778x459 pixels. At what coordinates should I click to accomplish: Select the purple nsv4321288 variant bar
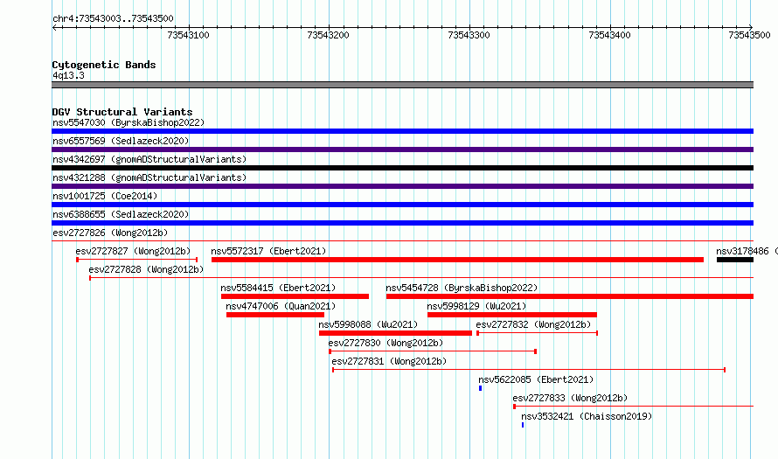pos(402,186)
